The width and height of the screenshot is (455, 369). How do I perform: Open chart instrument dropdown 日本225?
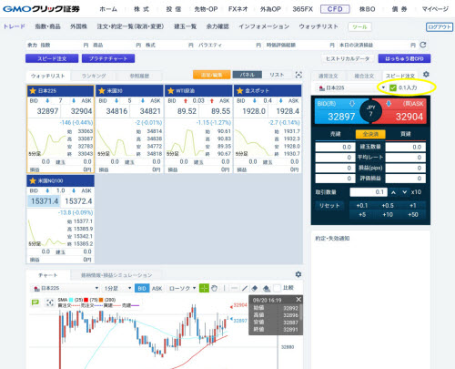pos(66,288)
